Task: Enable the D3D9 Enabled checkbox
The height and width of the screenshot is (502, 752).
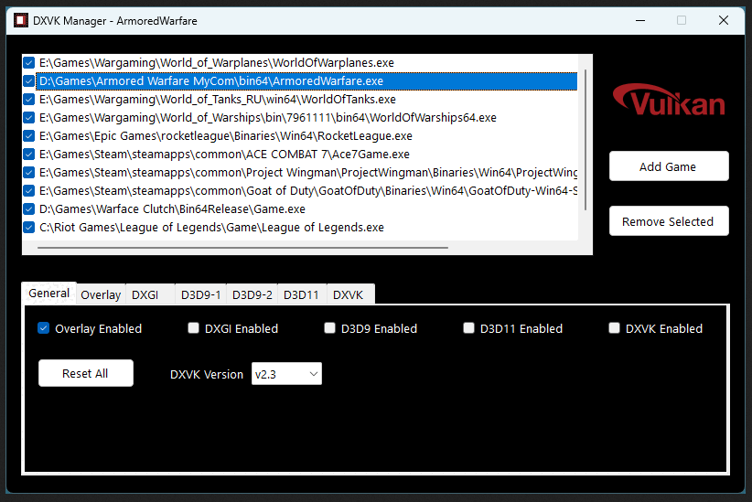Action: (329, 328)
